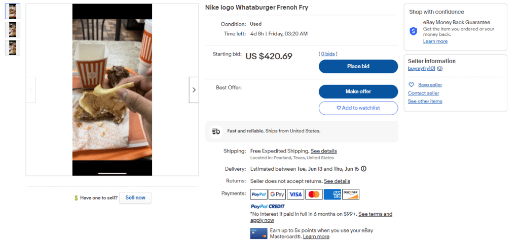Select the first image thumbnail
The image size is (518, 244).
[12, 11]
